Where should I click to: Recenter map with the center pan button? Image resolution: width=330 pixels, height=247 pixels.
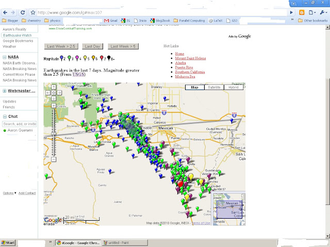coord(54,93)
